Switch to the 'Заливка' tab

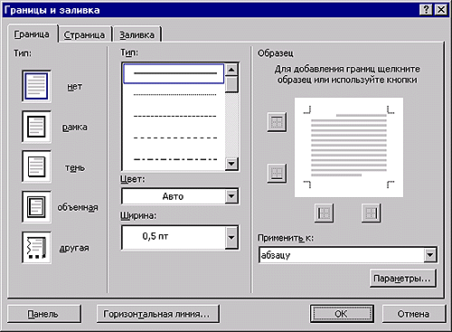(x=137, y=35)
